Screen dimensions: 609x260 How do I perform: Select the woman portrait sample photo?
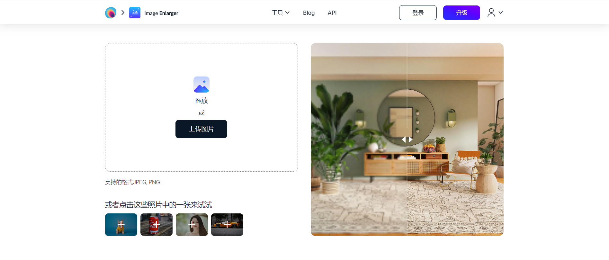(192, 225)
